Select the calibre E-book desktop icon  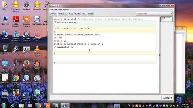(x=16, y=65)
